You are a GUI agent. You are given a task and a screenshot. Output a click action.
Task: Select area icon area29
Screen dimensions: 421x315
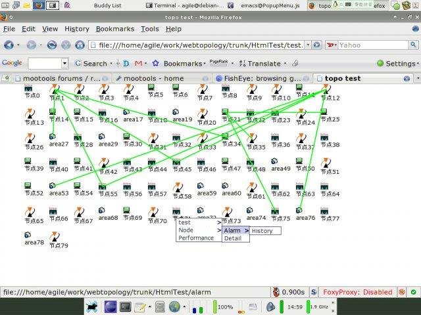click(x=102, y=136)
